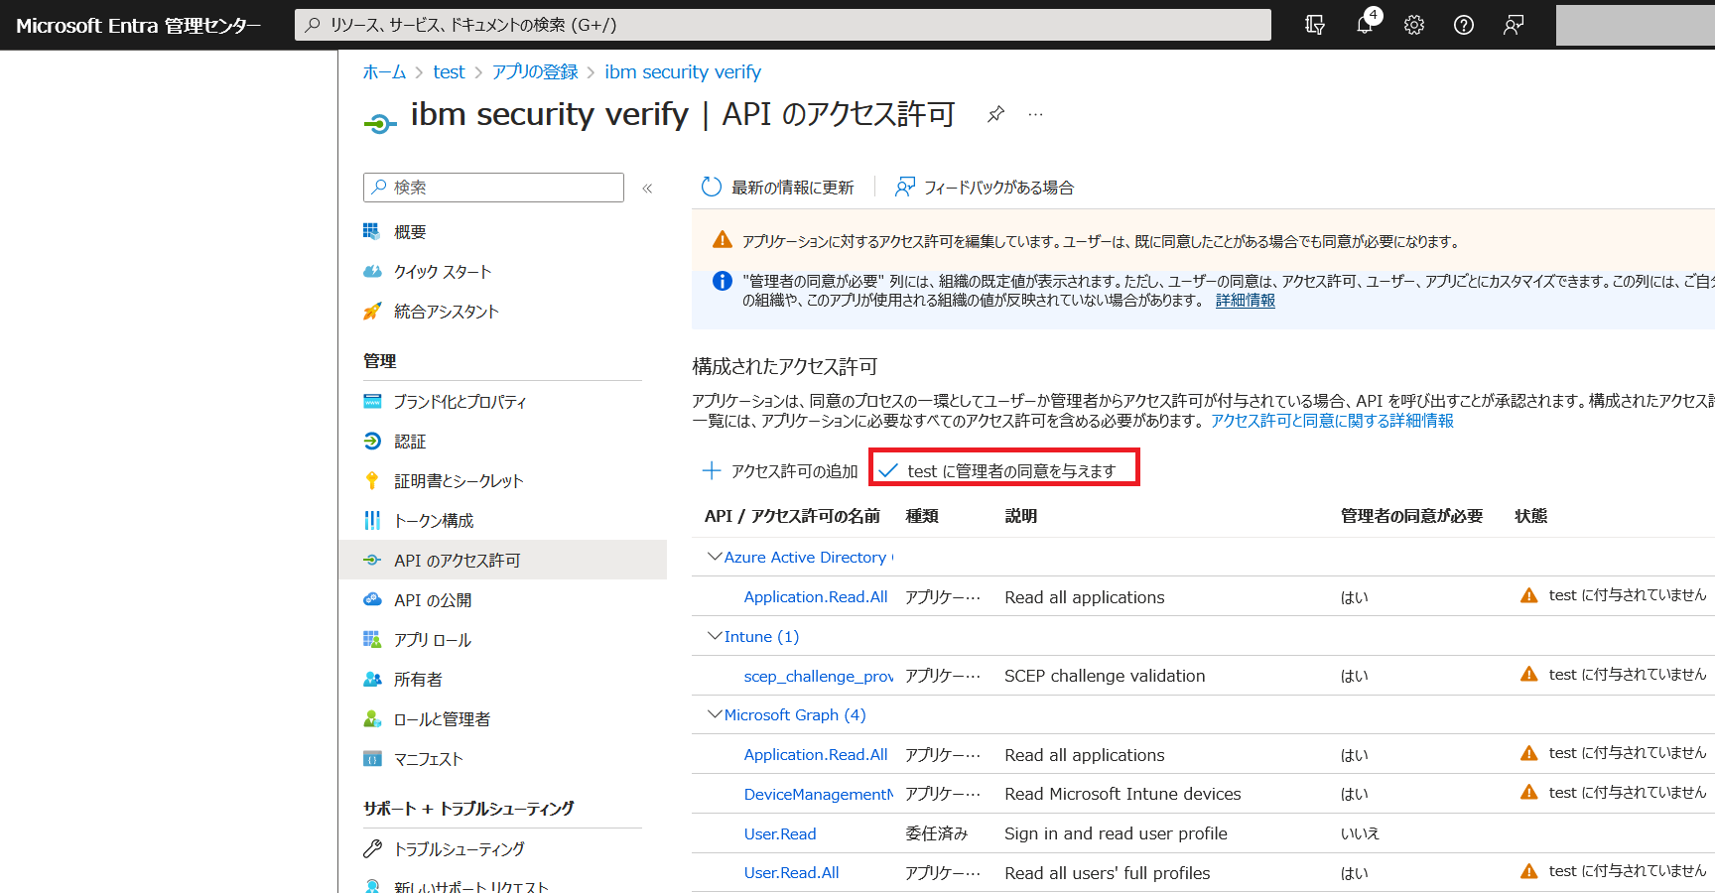Open scep_challenge_prov permission link
1715x893 pixels.
[819, 676]
